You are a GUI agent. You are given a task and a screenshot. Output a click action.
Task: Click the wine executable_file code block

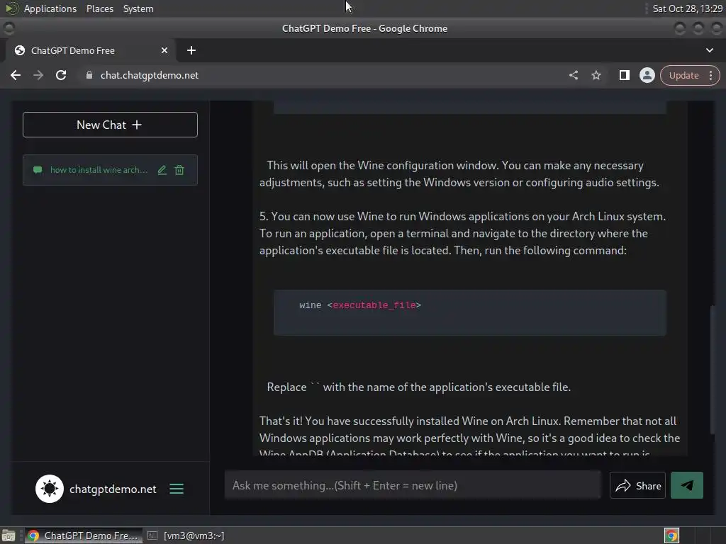tap(470, 312)
